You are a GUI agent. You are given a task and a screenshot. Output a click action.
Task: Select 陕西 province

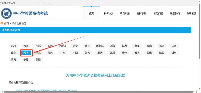(162, 53)
